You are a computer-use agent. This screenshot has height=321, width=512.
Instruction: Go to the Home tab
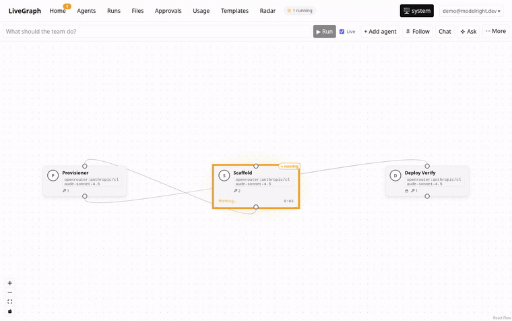[x=57, y=11]
